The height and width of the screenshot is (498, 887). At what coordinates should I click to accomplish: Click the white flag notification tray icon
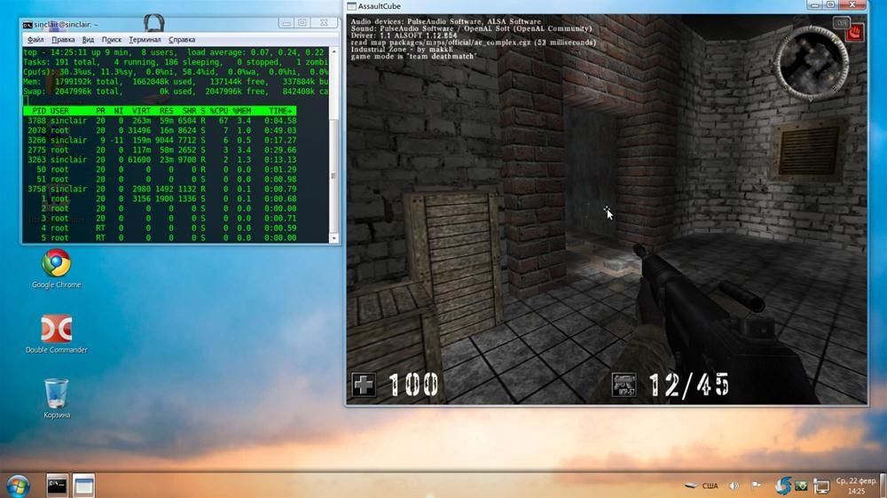tap(756, 485)
